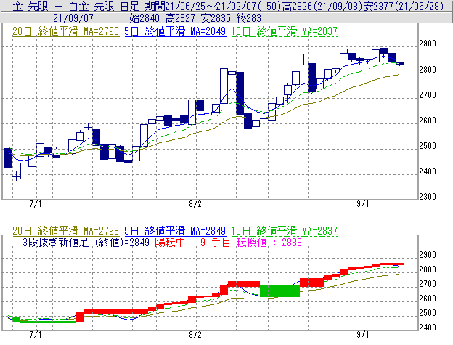
Task: Click the period low 安2377(21/06/28) in title
Action: (404, 6)
